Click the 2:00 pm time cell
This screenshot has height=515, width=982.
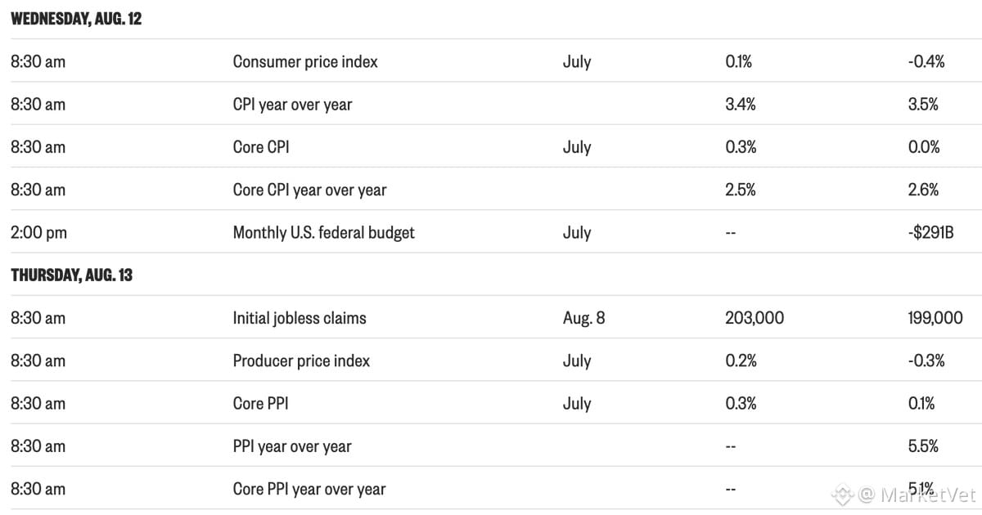pos(38,232)
